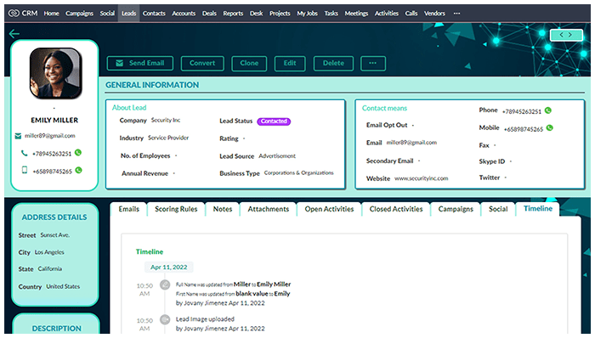Click the Send Email button
This screenshot has height=338, width=595.
click(x=140, y=64)
